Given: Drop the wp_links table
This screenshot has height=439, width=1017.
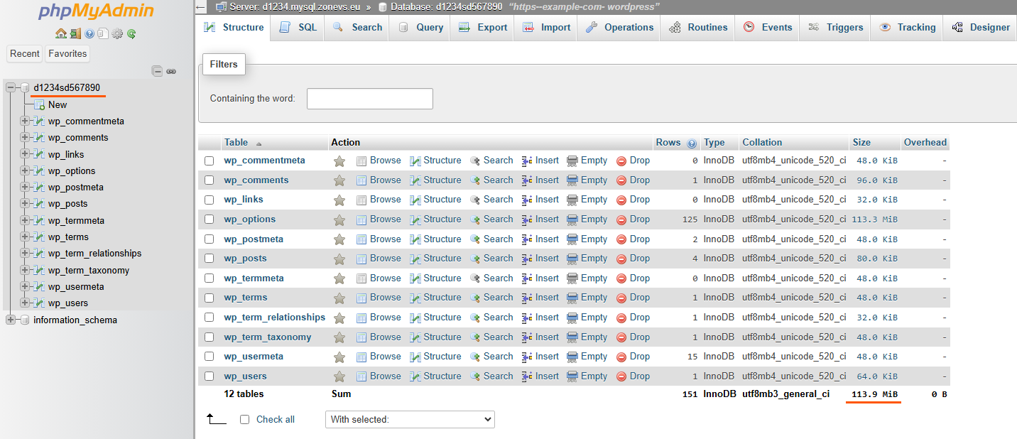Looking at the screenshot, I should click(x=639, y=199).
